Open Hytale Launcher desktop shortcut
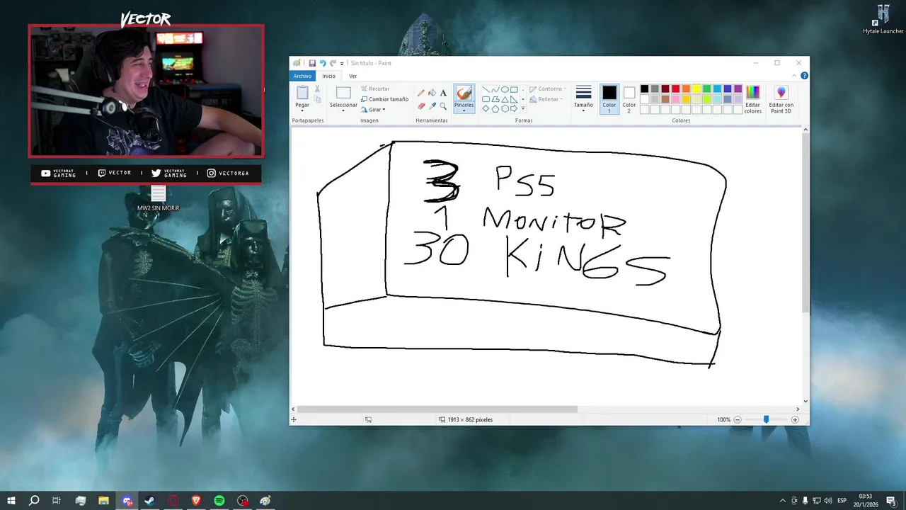 pyautogui.click(x=883, y=20)
